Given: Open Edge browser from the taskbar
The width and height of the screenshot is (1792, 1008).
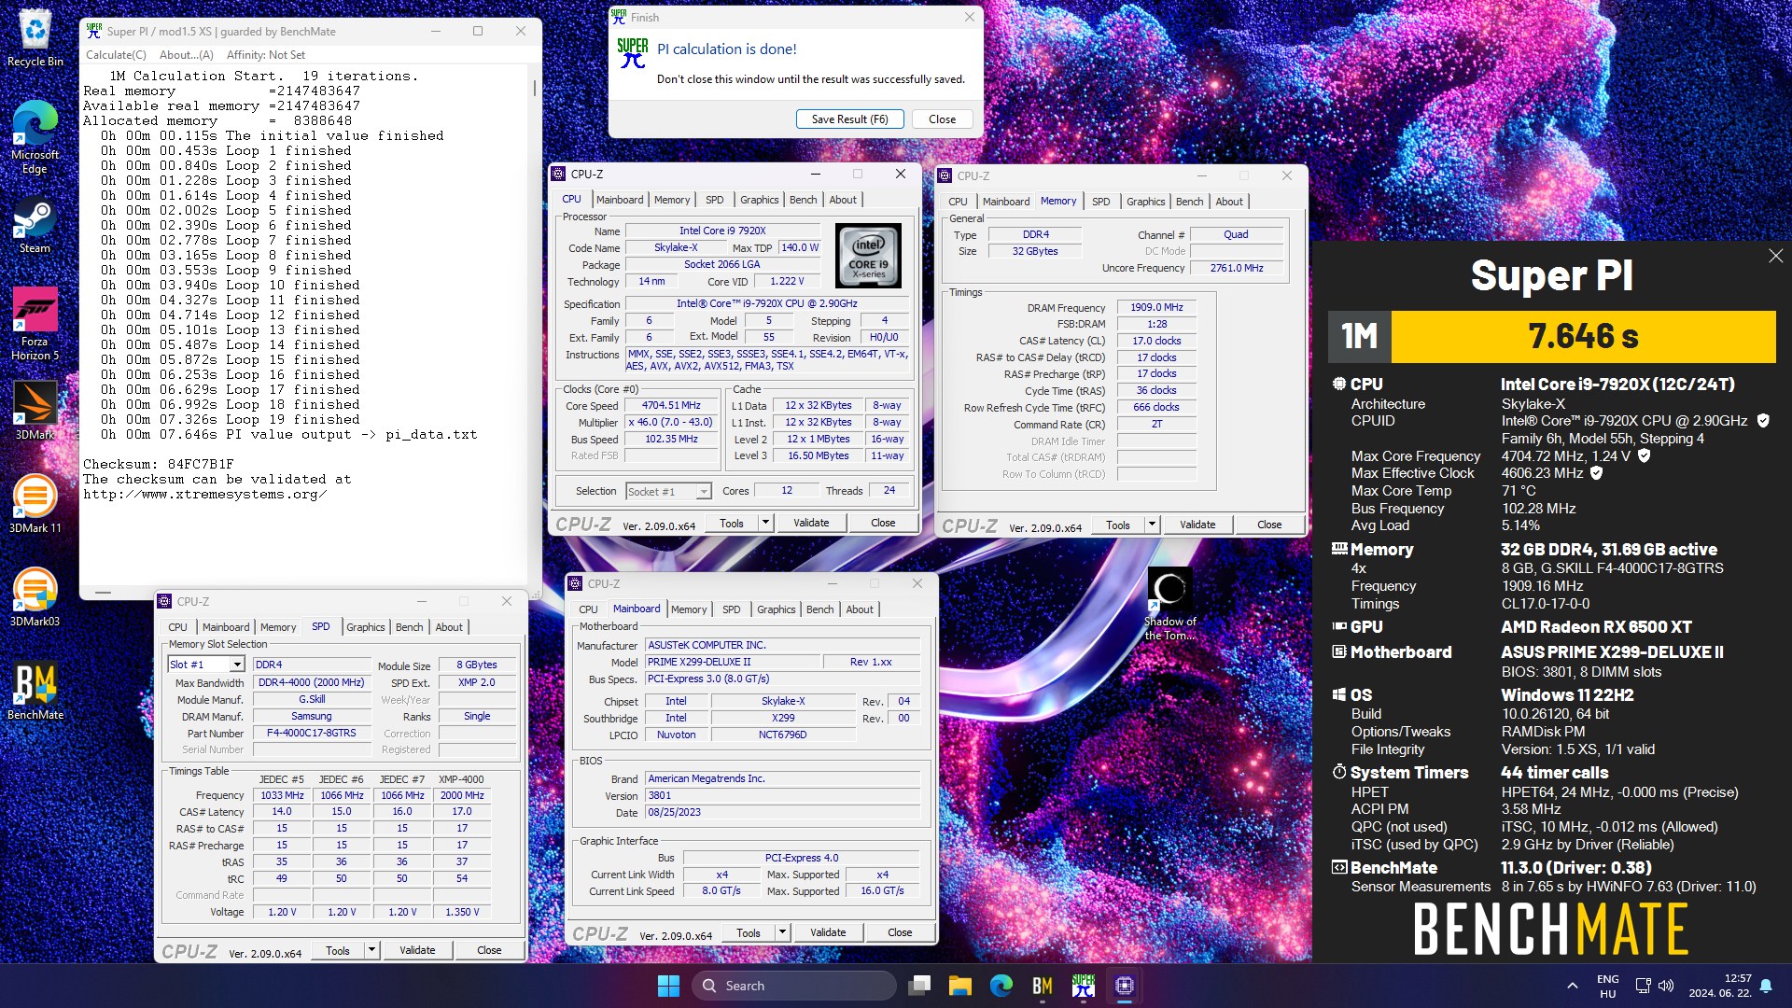Looking at the screenshot, I should [1001, 986].
